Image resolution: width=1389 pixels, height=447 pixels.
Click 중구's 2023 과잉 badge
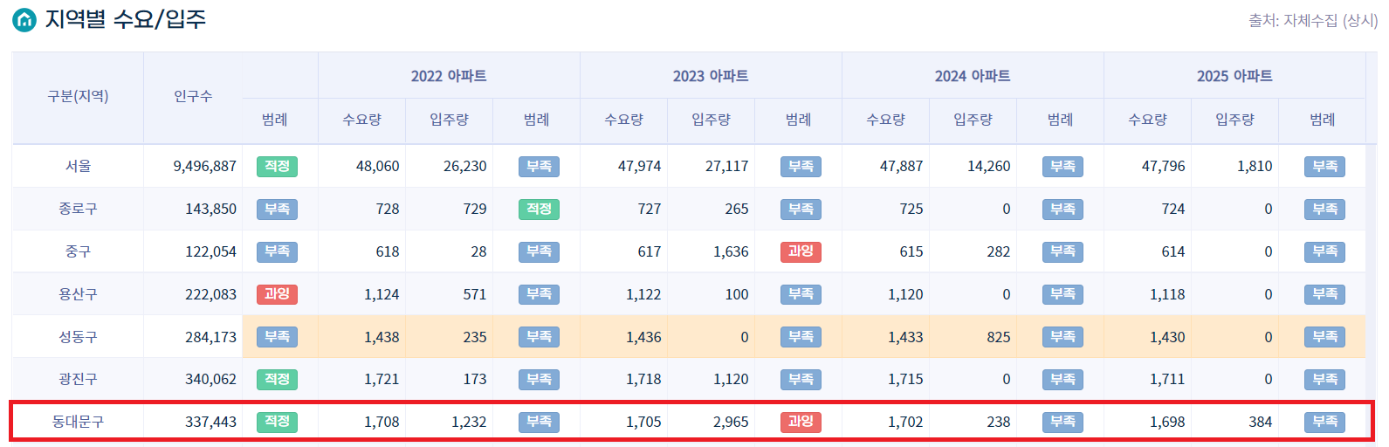pos(801,251)
